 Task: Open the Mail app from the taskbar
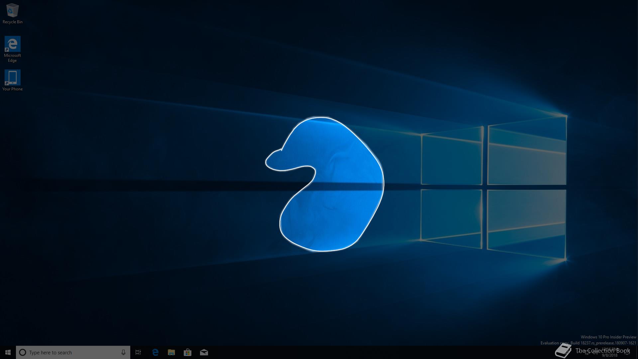[204, 352]
